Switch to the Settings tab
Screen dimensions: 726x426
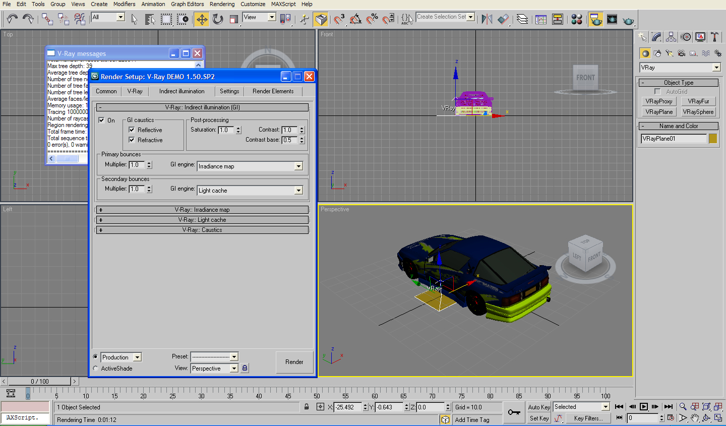coord(229,91)
